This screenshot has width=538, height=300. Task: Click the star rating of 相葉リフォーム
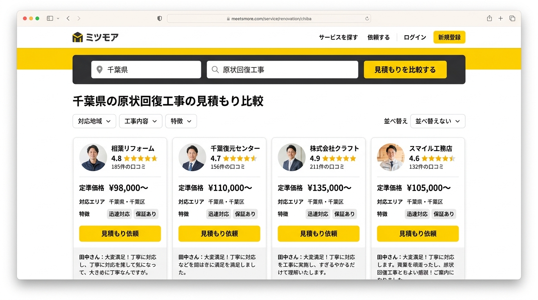(141, 158)
